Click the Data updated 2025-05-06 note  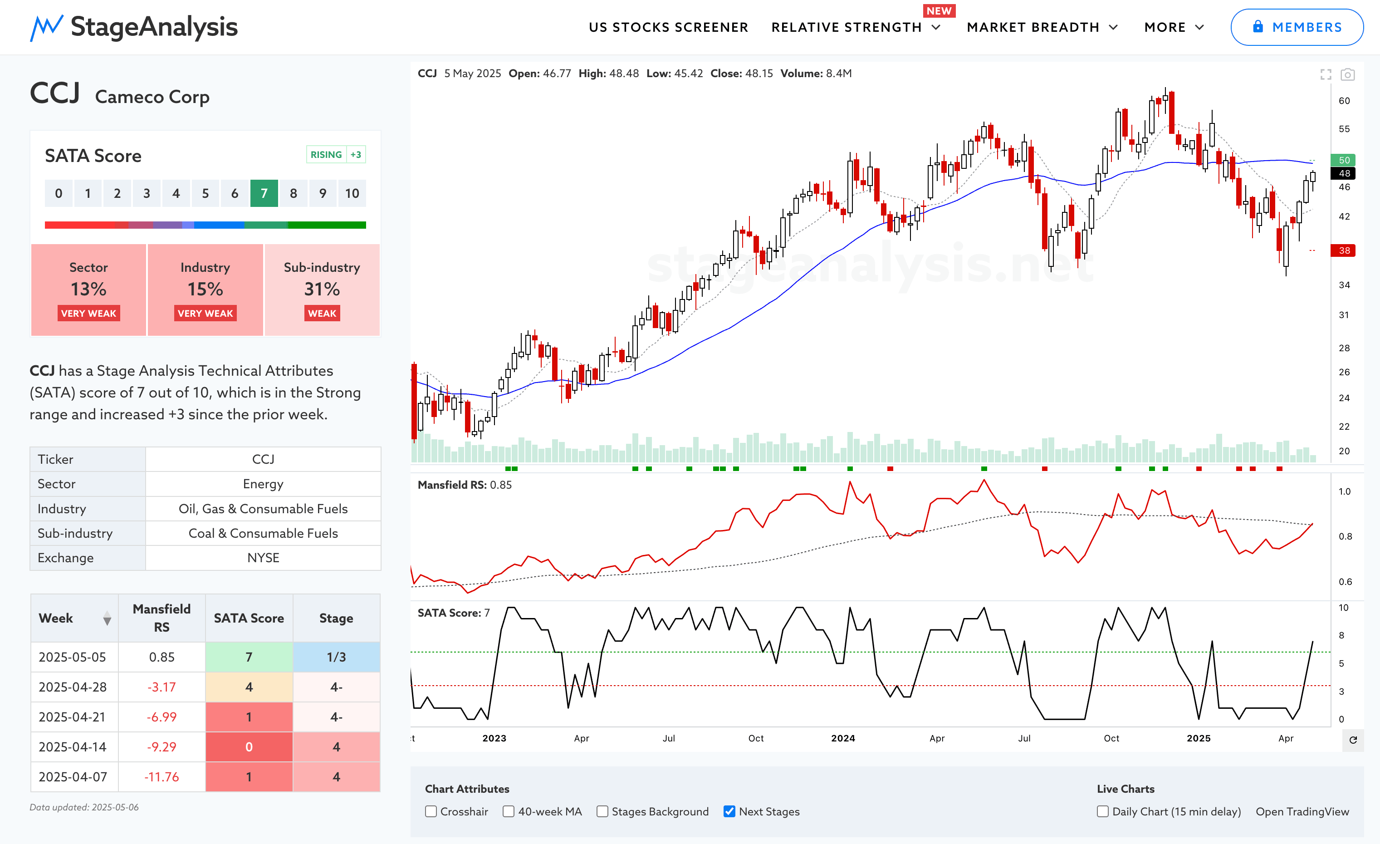(x=84, y=807)
